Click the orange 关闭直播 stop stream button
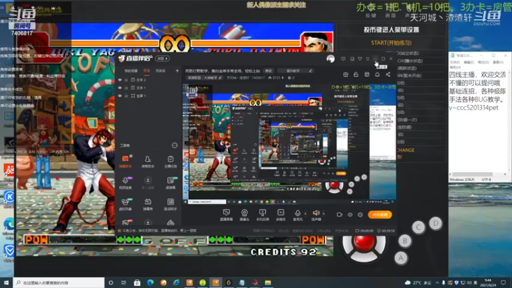The width and height of the screenshot is (512, 288). 380,214
